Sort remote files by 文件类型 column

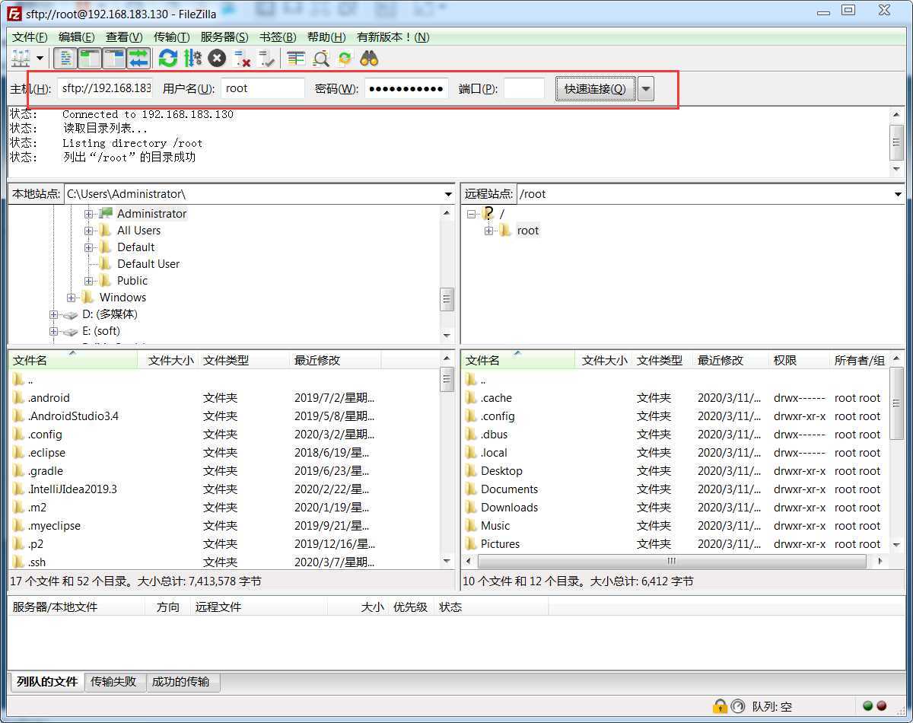coord(662,361)
